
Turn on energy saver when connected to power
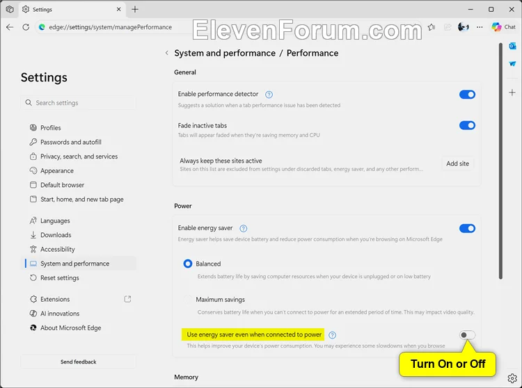tap(467, 334)
